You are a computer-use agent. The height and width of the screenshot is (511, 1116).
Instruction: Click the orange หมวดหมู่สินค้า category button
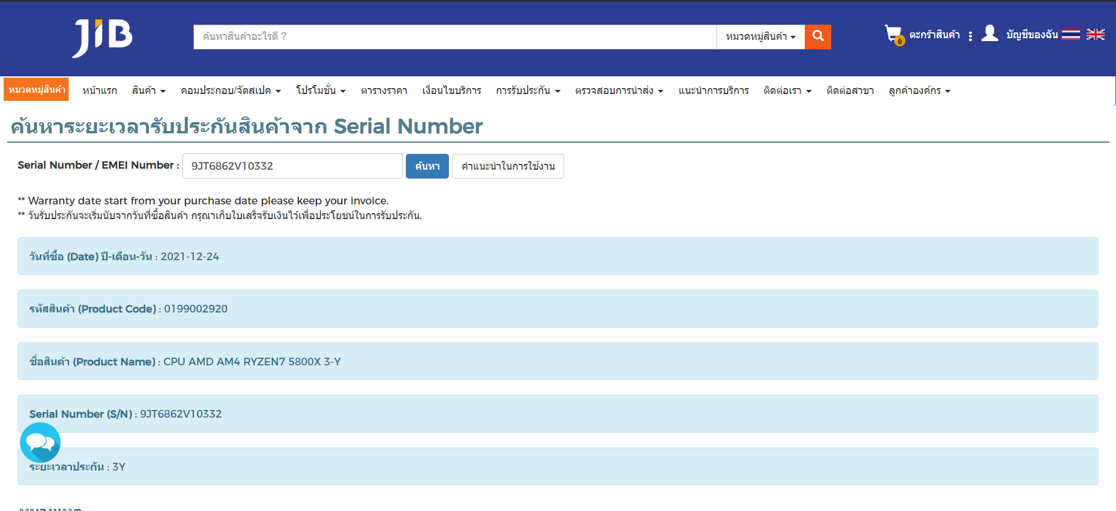point(36,89)
